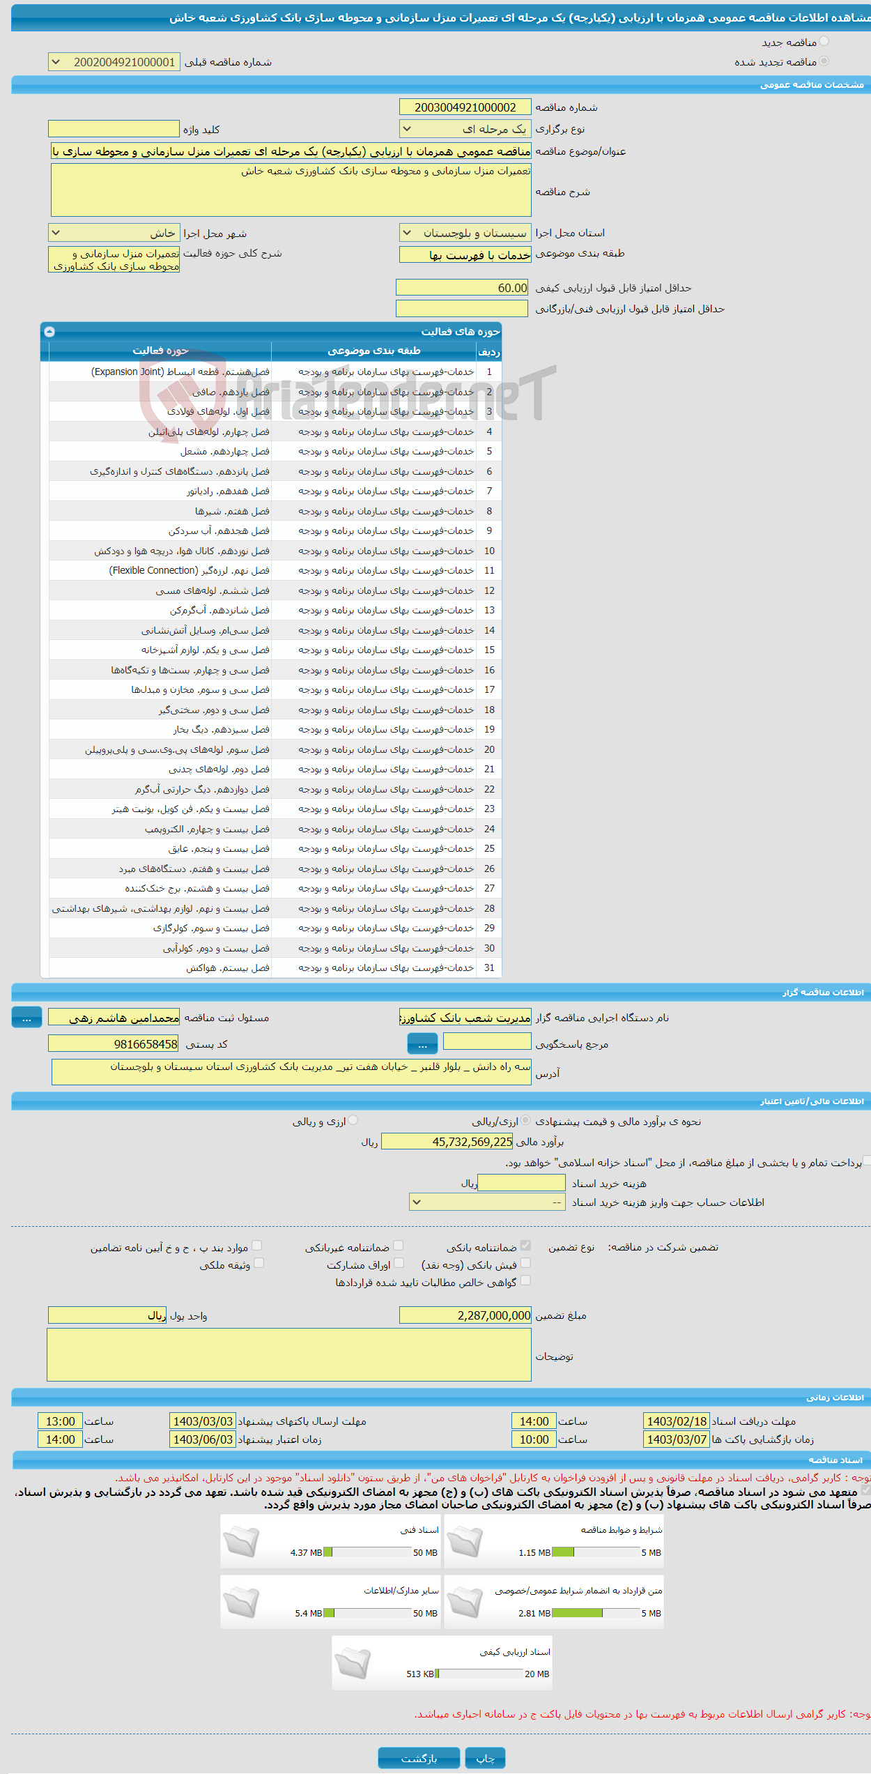
Task: Choose the ارزی/ریالی estimate option
Action: (526, 1120)
